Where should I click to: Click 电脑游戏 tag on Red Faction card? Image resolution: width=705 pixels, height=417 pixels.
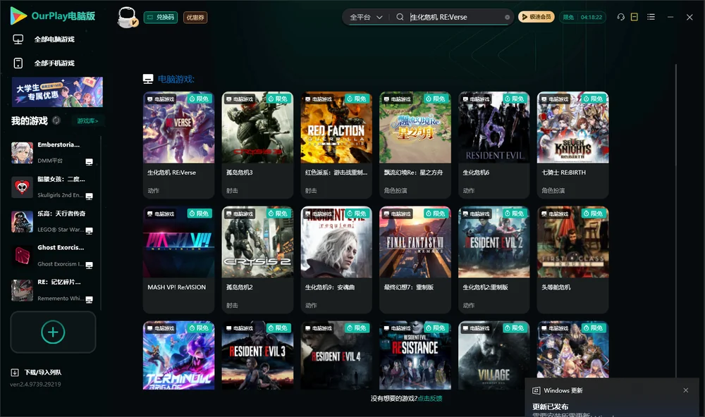coord(319,99)
